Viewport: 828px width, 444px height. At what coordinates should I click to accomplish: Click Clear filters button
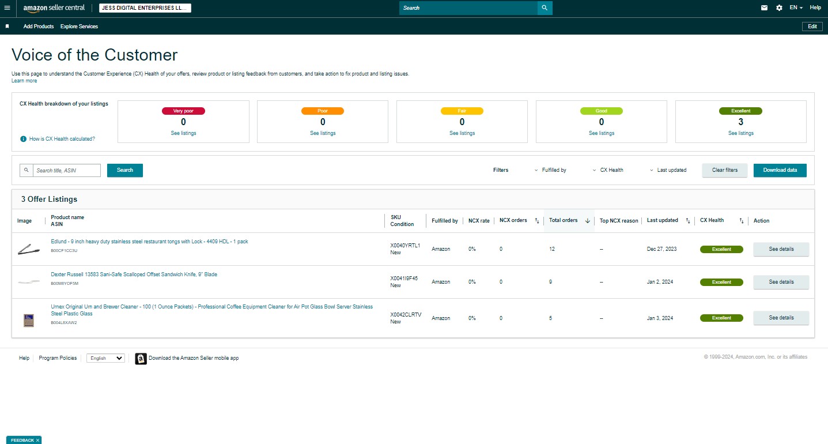(725, 170)
